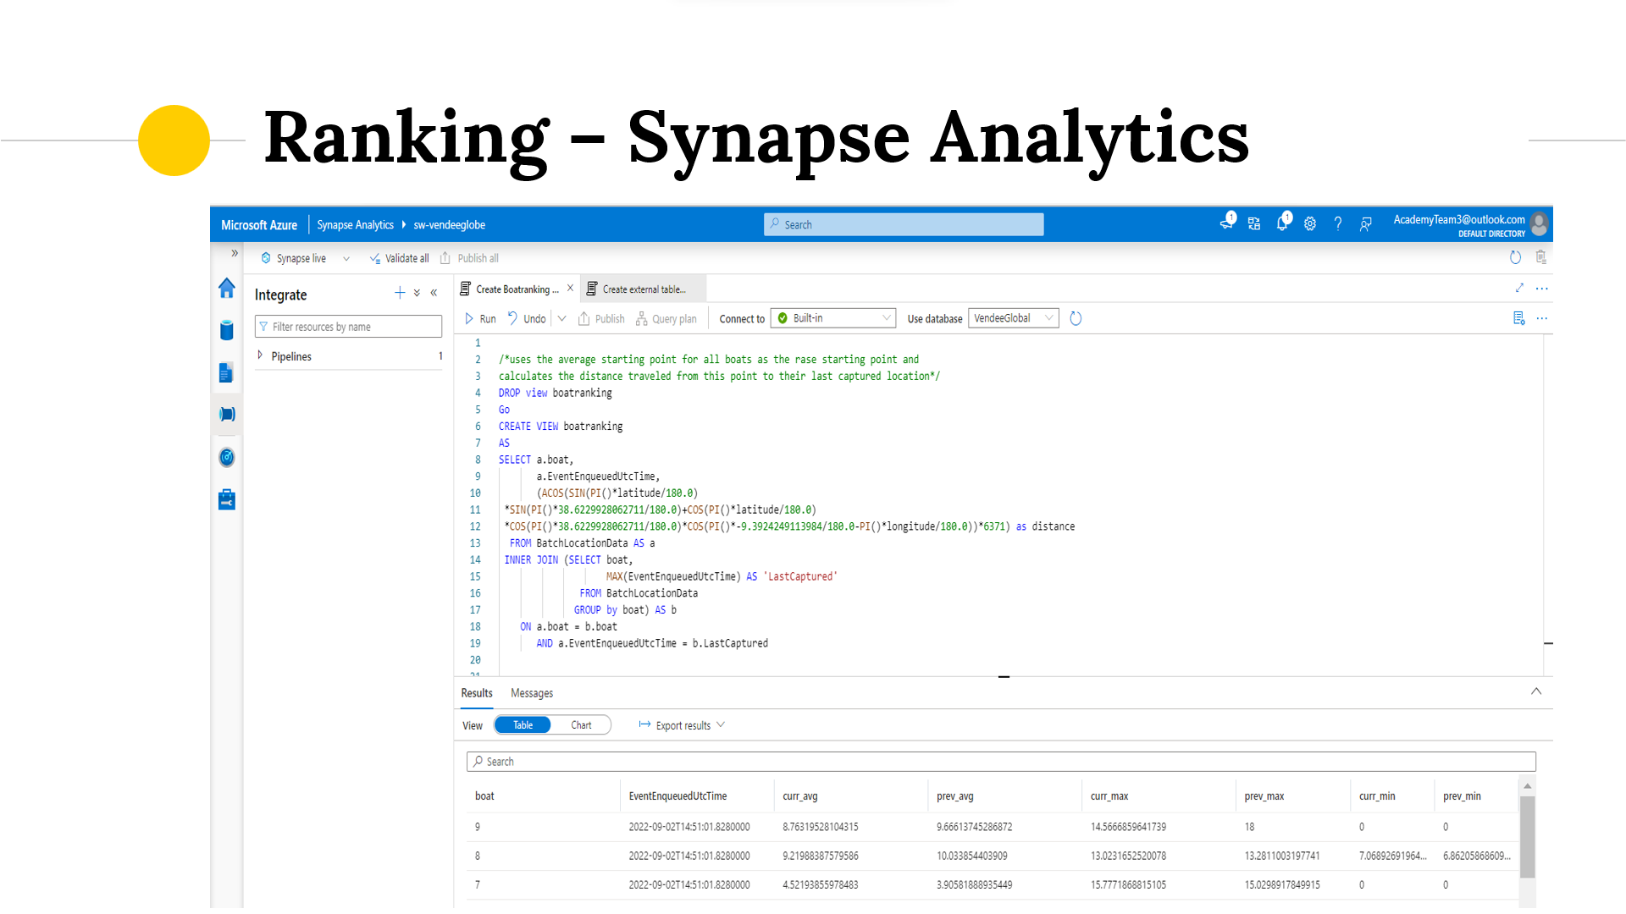Select the Results tab
1626x914 pixels.
[477, 693]
